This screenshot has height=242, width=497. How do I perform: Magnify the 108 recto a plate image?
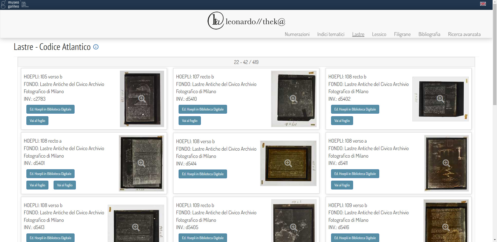[x=141, y=163]
